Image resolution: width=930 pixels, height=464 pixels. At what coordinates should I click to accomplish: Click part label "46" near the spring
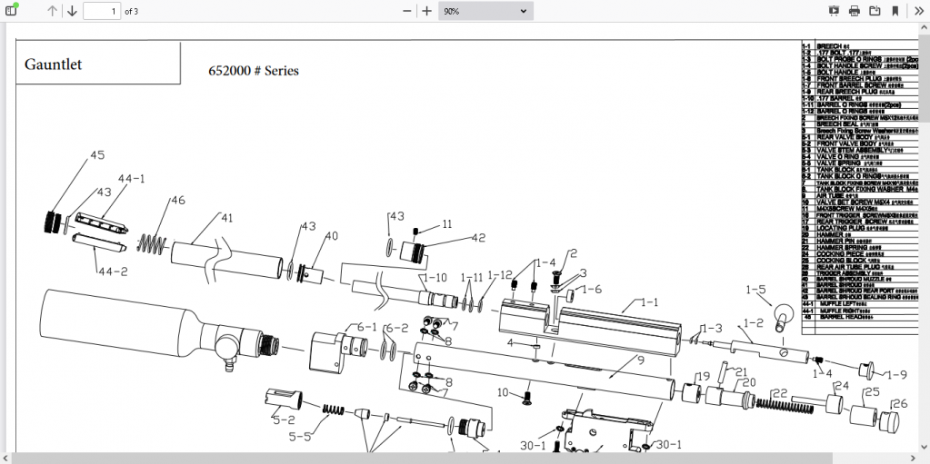click(178, 201)
